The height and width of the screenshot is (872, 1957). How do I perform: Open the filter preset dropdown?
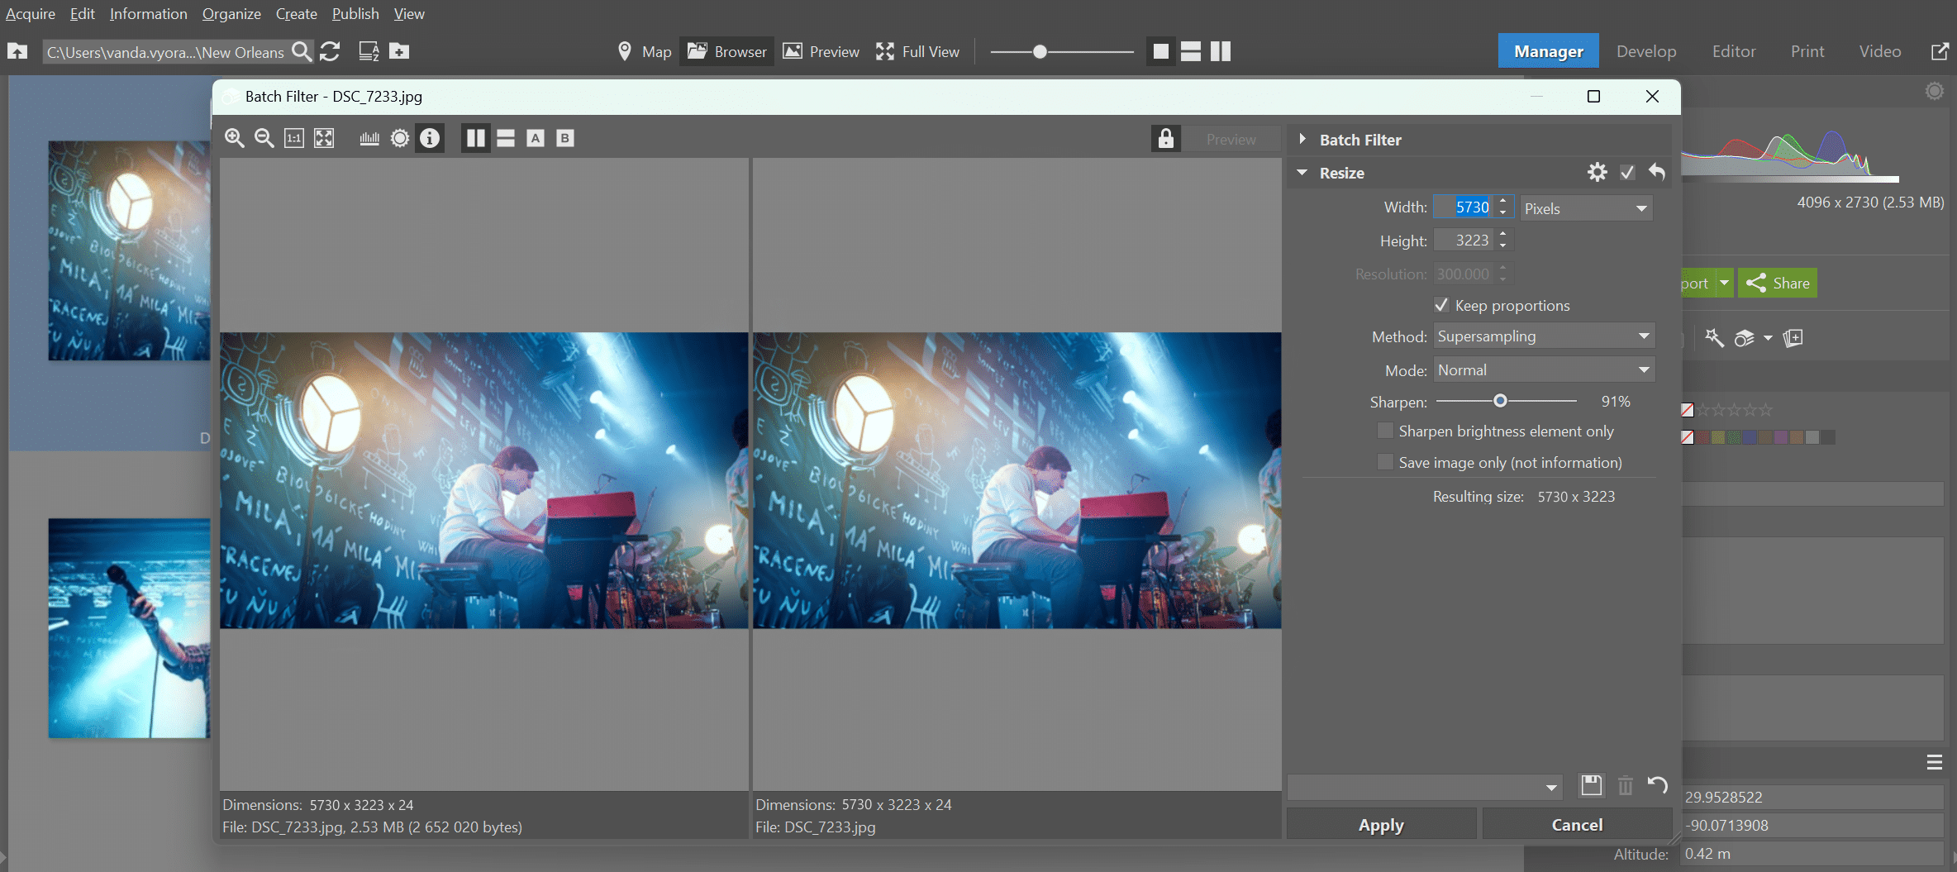1425,787
